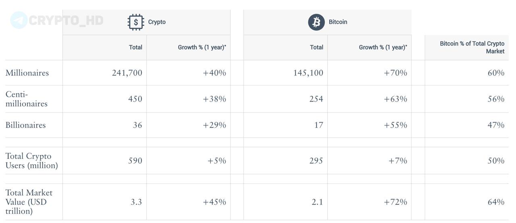Click the Total Crypto Users row label
Viewport: 516px width, 223px height.
(31, 160)
